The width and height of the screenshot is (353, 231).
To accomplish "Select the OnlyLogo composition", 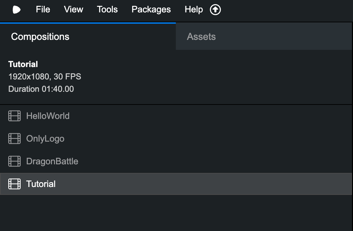I will coord(45,139).
